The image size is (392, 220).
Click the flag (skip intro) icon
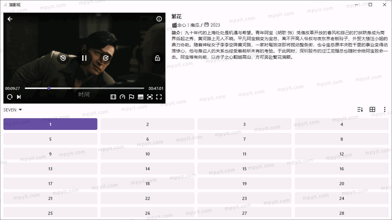pos(132,97)
